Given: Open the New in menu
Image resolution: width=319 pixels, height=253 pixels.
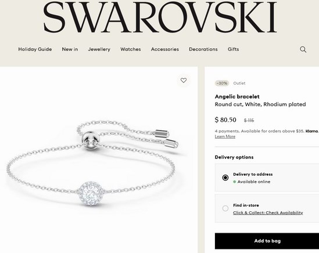Looking at the screenshot, I should point(70,49).
